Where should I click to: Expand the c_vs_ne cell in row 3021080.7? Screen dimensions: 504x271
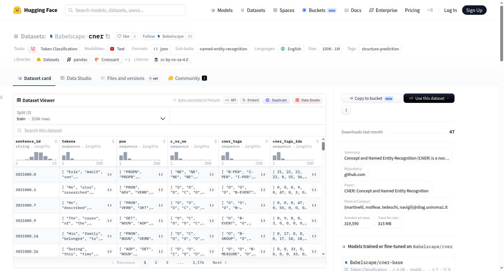click(x=212, y=205)
